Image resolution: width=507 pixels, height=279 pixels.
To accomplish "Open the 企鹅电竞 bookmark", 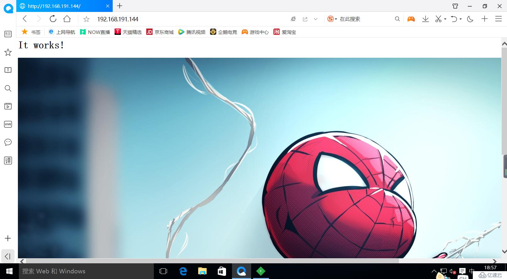I will click(x=224, y=32).
